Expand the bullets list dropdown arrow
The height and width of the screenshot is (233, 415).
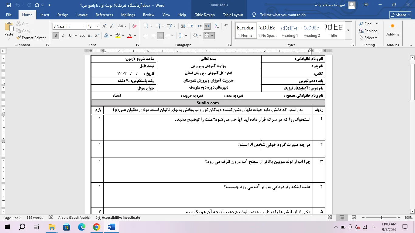click(x=151, y=26)
